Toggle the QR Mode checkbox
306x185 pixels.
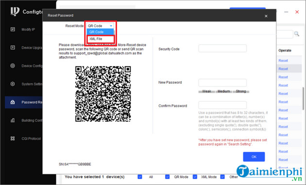pos(167,177)
